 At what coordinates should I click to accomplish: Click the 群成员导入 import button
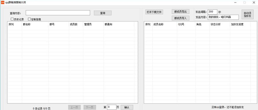[181, 18]
